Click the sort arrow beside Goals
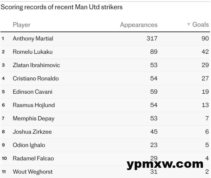The image size is (211, 178). (x=189, y=24)
